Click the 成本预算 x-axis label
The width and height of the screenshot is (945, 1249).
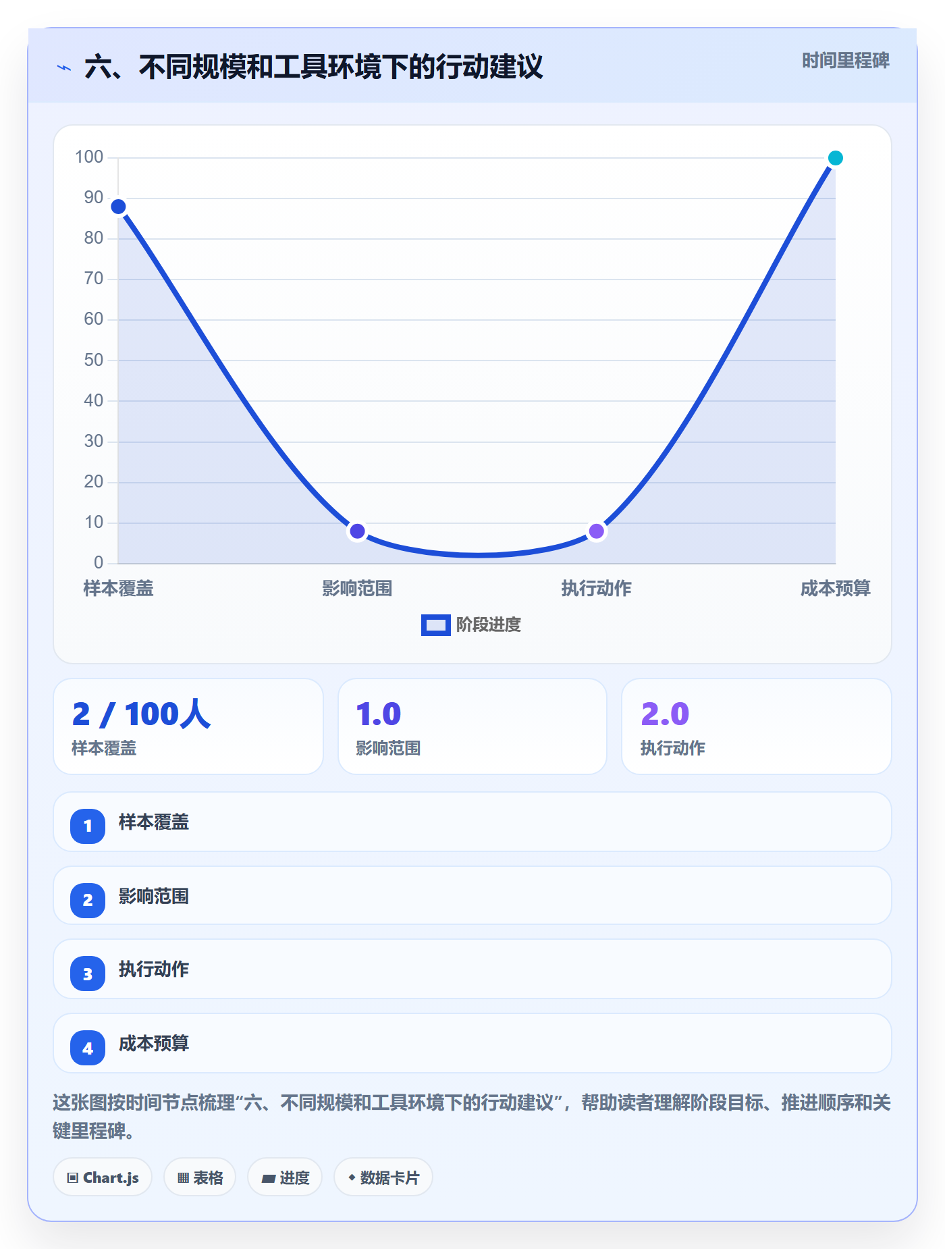click(x=836, y=589)
